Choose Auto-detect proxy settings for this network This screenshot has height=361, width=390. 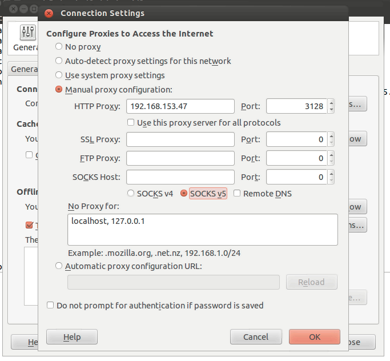[59, 61]
